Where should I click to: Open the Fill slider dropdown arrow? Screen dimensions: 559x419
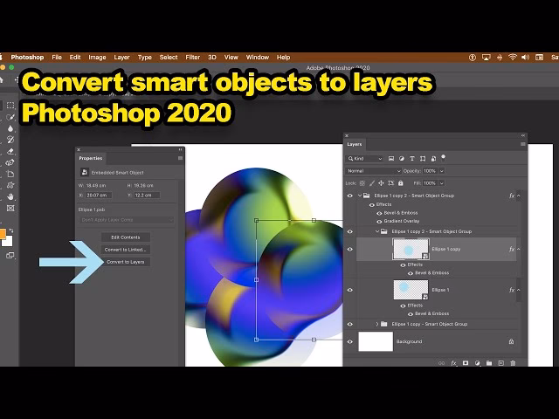pos(441,183)
